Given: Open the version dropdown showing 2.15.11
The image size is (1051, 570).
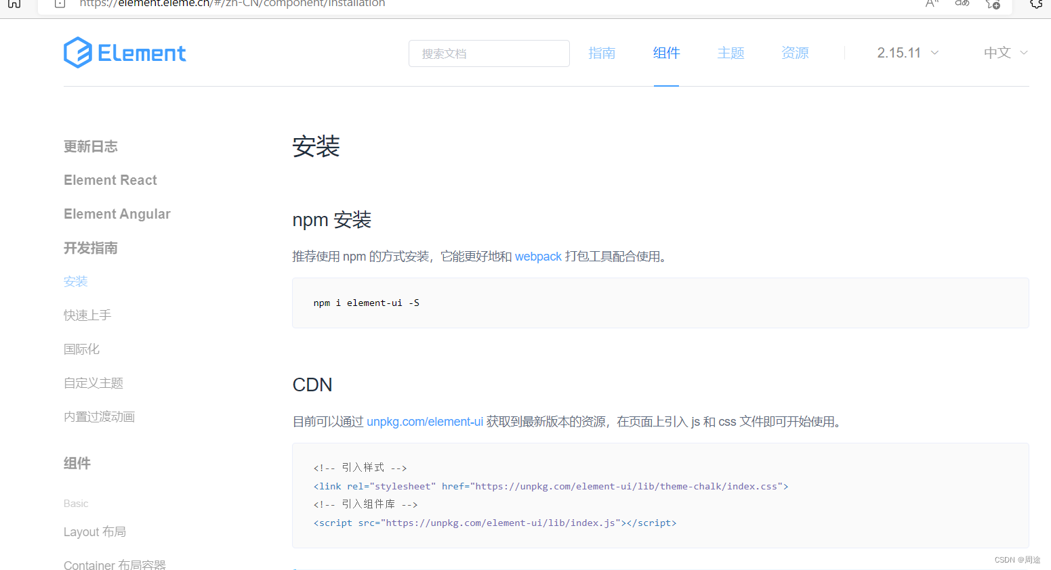Looking at the screenshot, I should [907, 52].
